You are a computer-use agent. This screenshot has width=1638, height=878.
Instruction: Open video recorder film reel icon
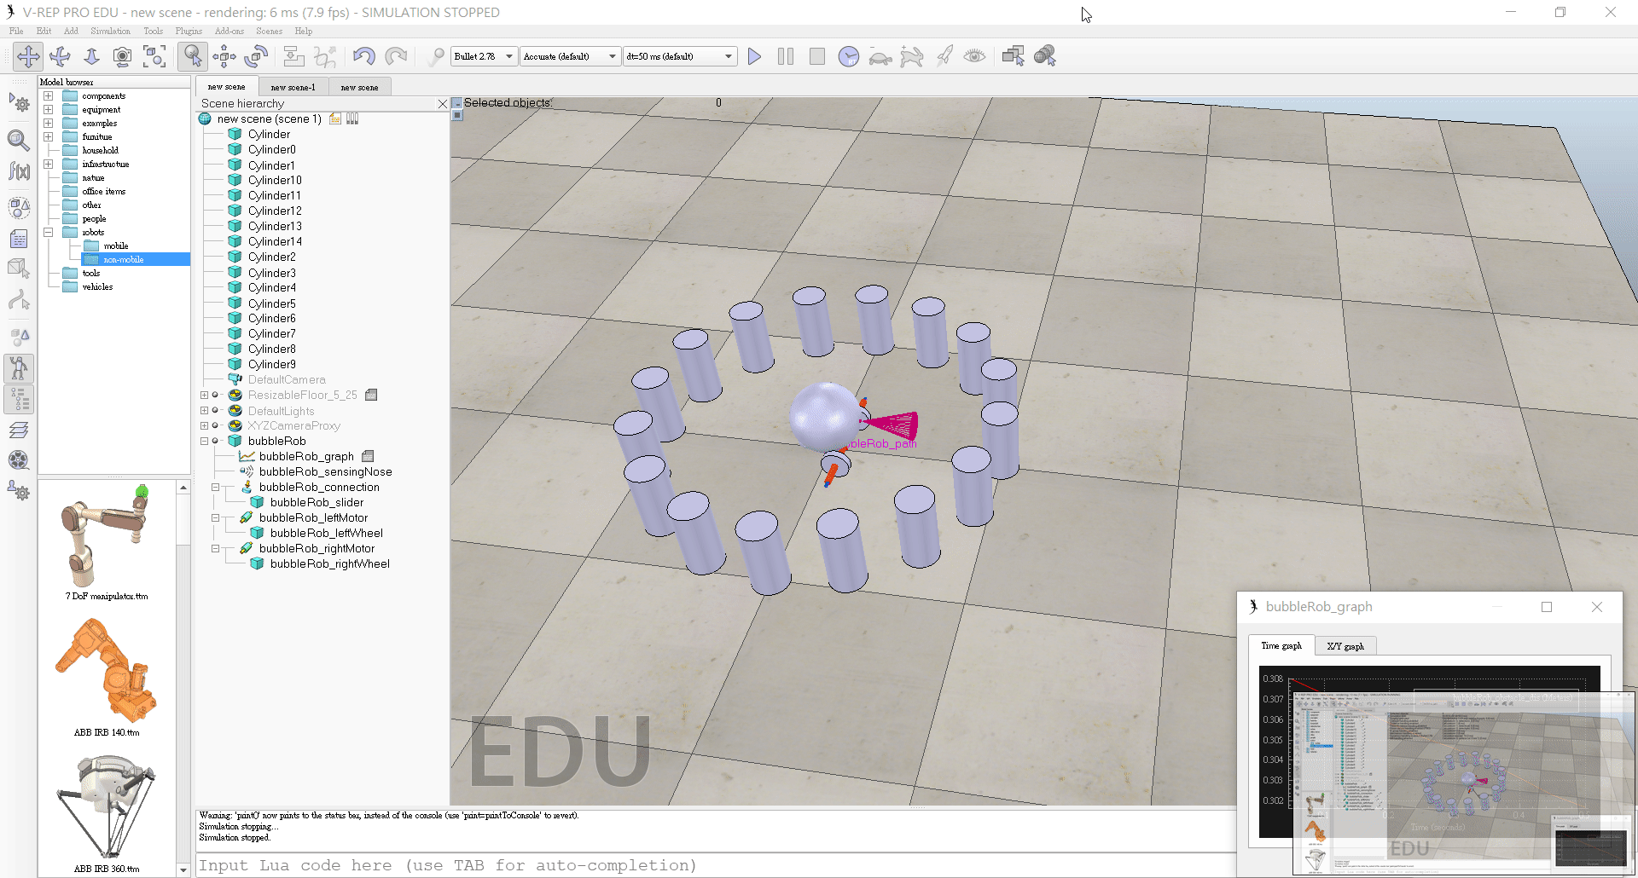click(x=19, y=460)
